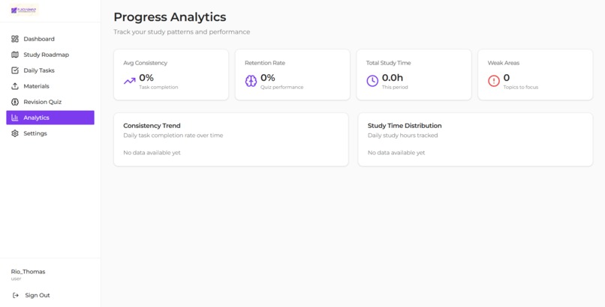This screenshot has width=605, height=307.
Task: Select the Consistency Trend card
Action: tap(231, 140)
